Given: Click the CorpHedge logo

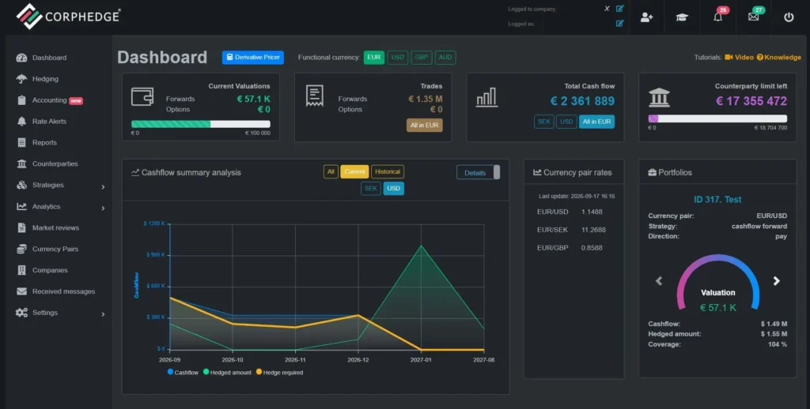Looking at the screenshot, I should coord(68,17).
